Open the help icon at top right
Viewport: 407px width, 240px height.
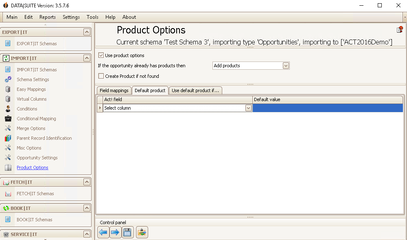tap(400, 30)
